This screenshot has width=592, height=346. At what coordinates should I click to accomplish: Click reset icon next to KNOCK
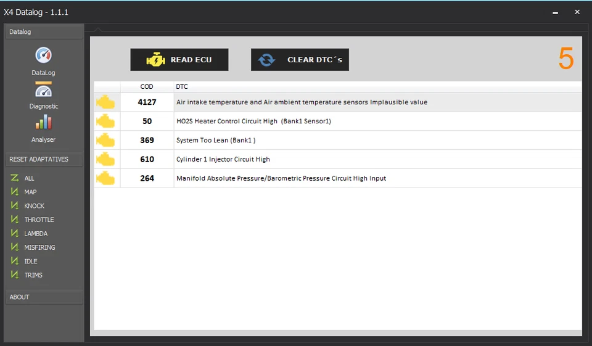pos(15,205)
